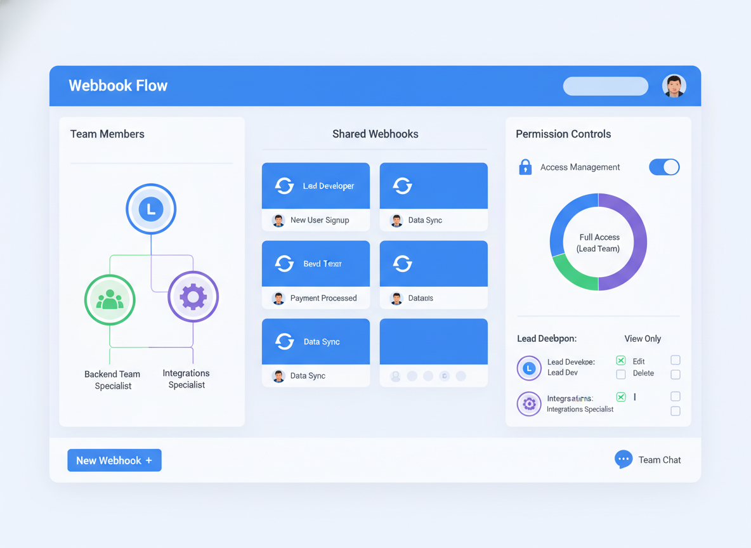Click the purple gear icon in permissions list

(x=529, y=403)
